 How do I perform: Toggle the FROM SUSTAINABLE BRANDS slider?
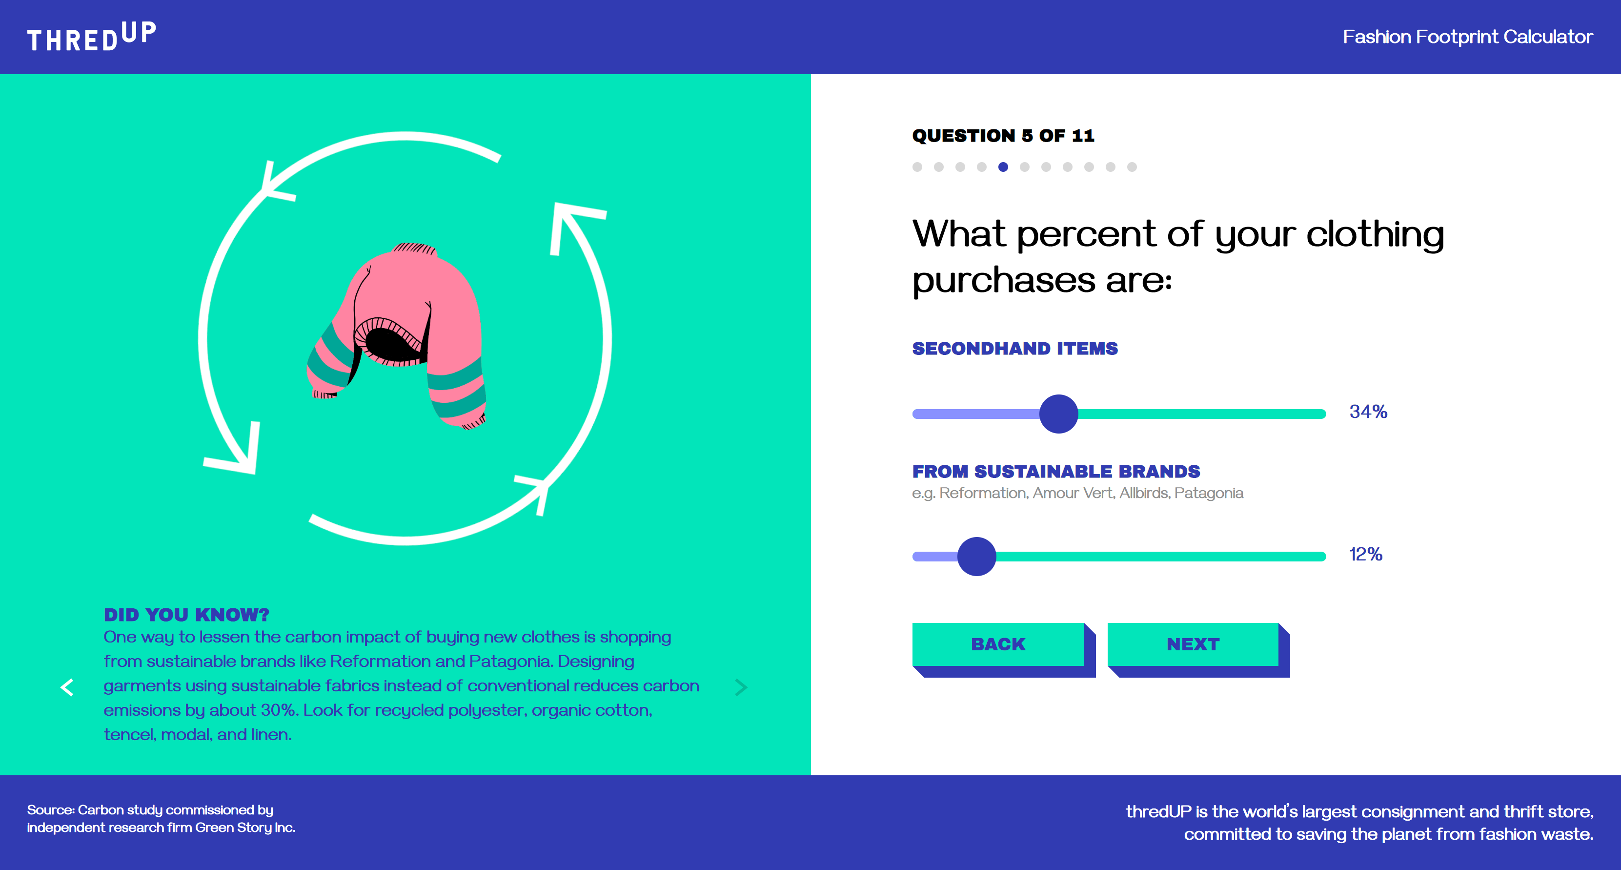point(974,556)
